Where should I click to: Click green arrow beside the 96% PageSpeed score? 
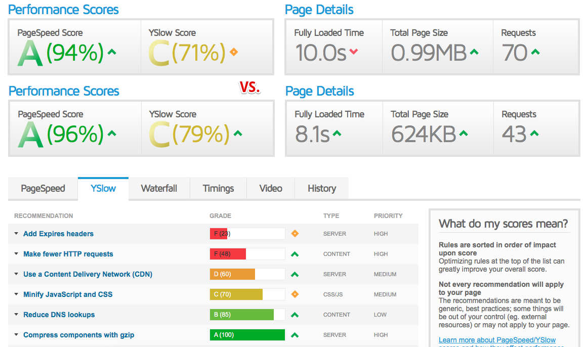point(112,133)
